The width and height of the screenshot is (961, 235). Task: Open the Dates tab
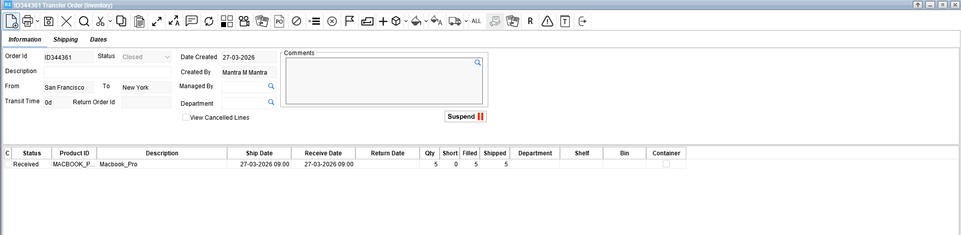point(98,40)
